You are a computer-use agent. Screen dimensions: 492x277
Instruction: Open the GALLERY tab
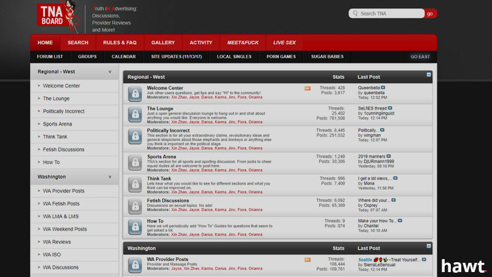[163, 42]
